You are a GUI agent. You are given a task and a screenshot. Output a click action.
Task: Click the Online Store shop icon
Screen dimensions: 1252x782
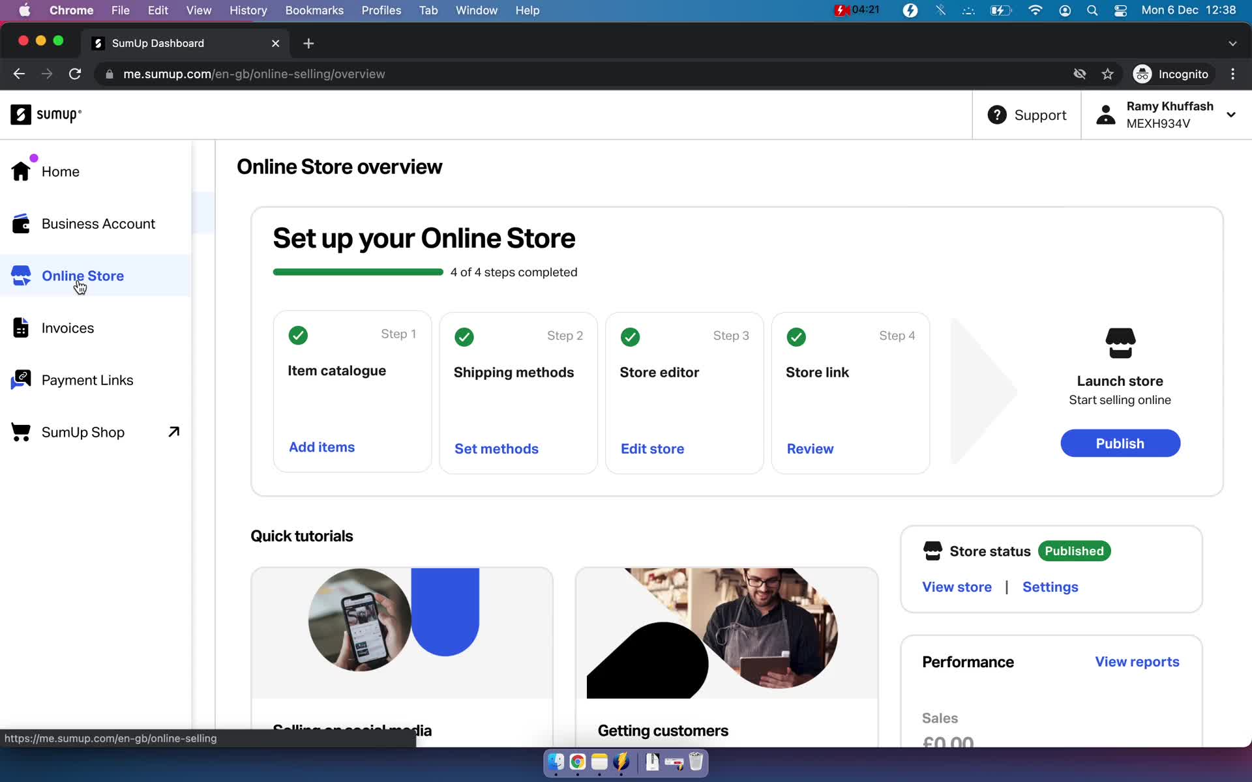coord(21,276)
